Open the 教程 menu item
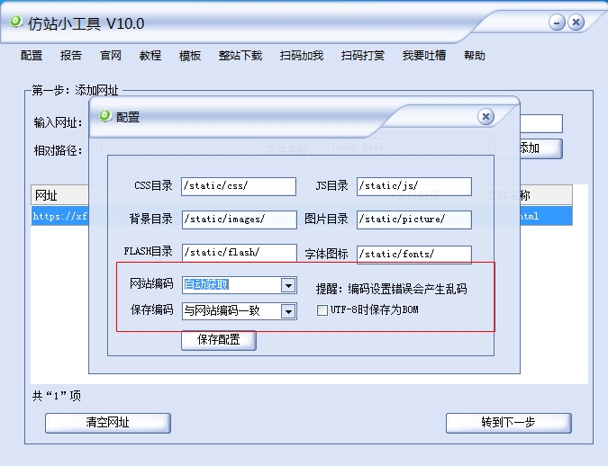608x466 pixels. click(150, 56)
